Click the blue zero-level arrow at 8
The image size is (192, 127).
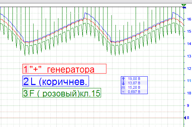tap(185, 118)
